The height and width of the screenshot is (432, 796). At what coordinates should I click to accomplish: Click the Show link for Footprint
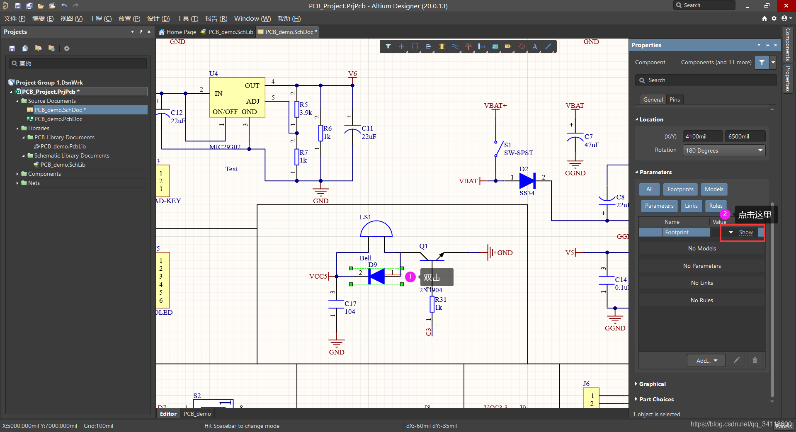746,232
